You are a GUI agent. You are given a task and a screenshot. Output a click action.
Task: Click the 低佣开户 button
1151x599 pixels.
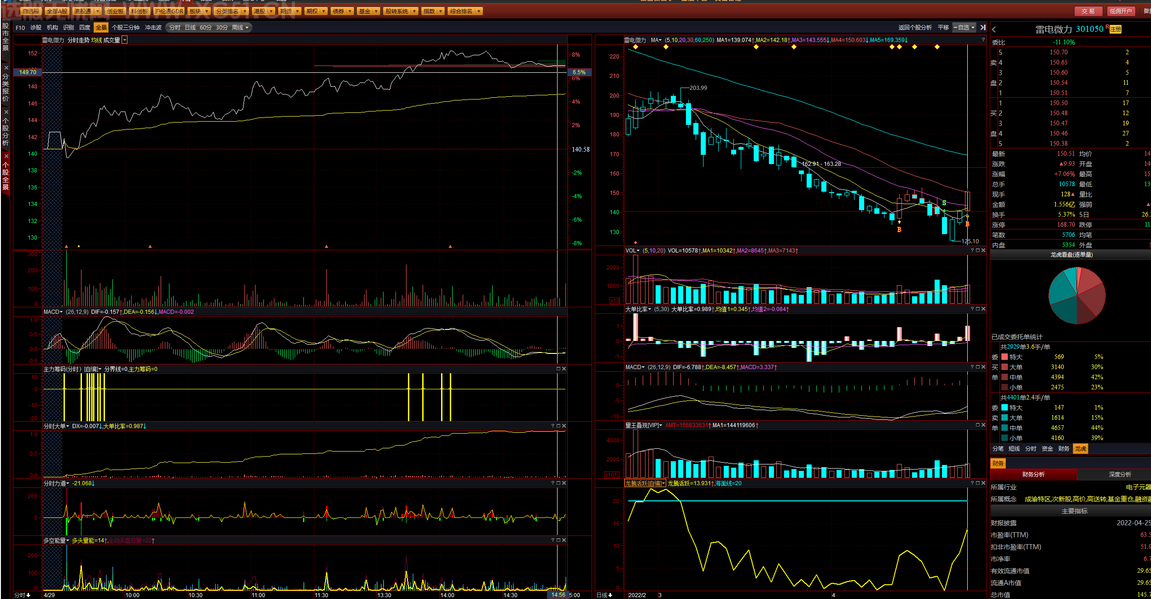click(x=1121, y=12)
